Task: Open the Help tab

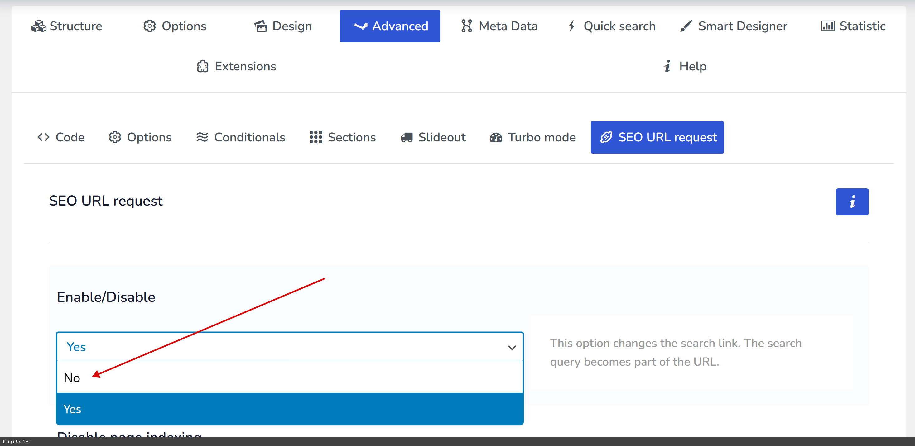Action: tap(685, 66)
